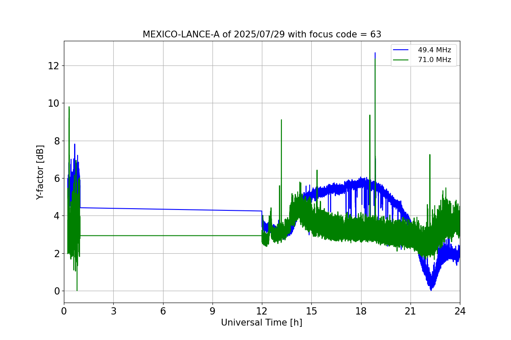The height and width of the screenshot is (340, 511).
Task: Click y-axis tick label 8
Action: tap(57, 141)
